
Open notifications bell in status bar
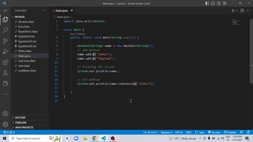point(248,132)
